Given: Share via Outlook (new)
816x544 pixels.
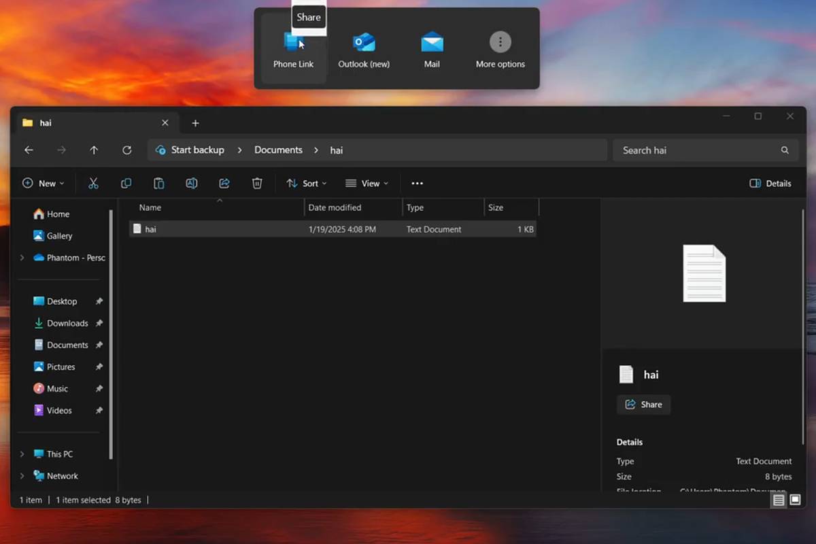Looking at the screenshot, I should 364,48.
